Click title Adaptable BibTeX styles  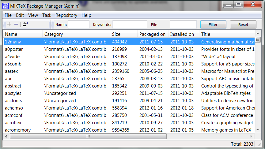[x=226, y=93]
